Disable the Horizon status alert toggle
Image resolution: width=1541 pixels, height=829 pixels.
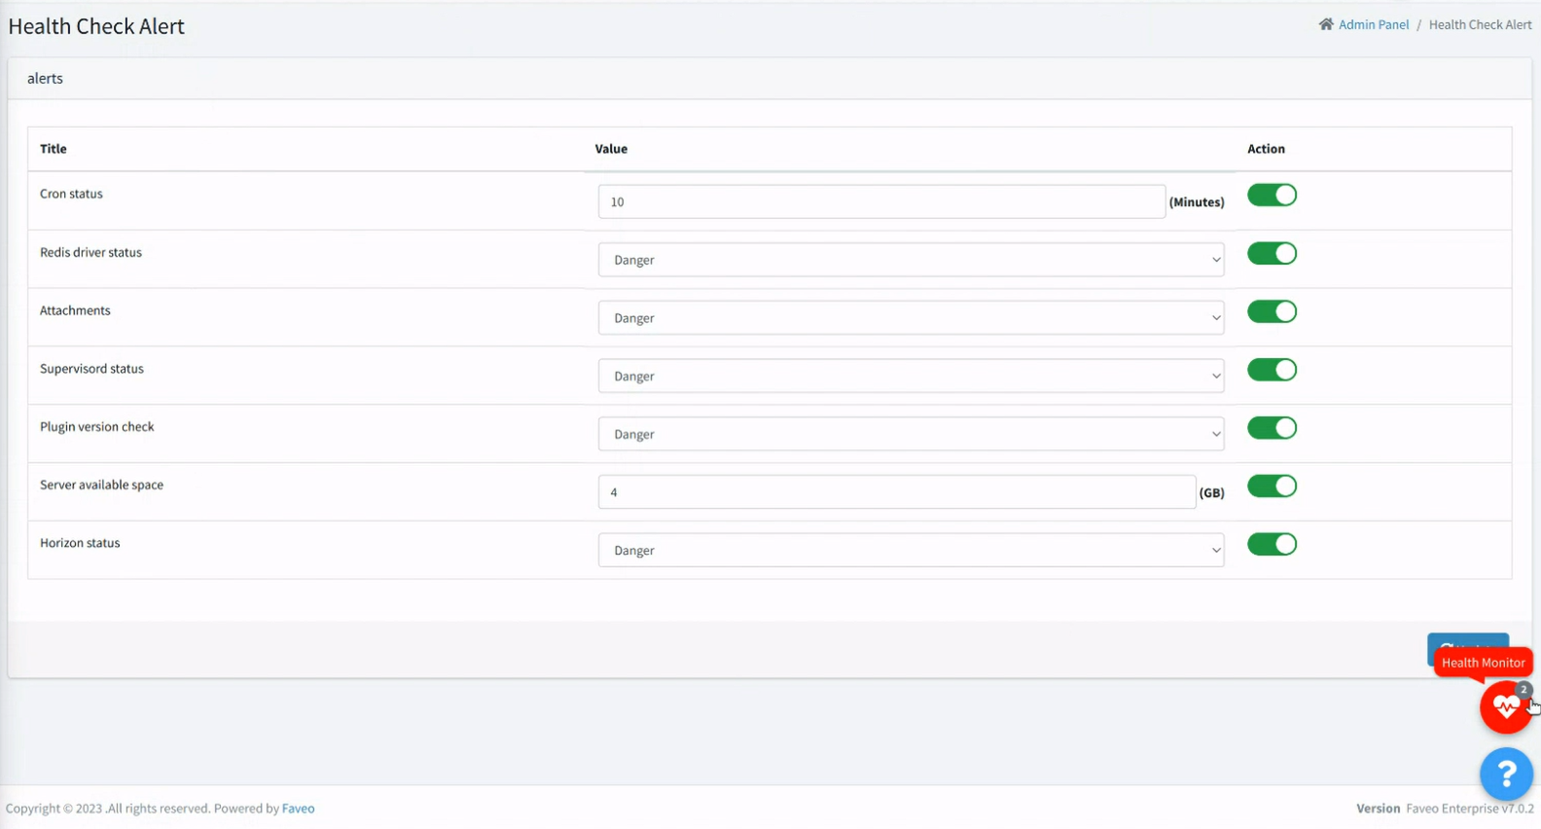1272,544
